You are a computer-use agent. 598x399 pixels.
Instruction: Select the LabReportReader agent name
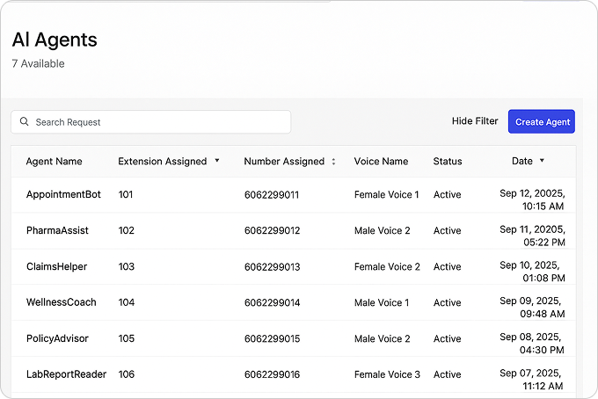pyautogui.click(x=66, y=374)
